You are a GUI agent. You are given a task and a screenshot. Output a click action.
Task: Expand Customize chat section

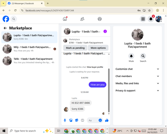pyautogui.click(x=137, y=69)
